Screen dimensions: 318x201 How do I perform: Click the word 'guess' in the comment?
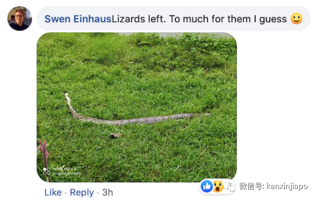tap(273, 20)
